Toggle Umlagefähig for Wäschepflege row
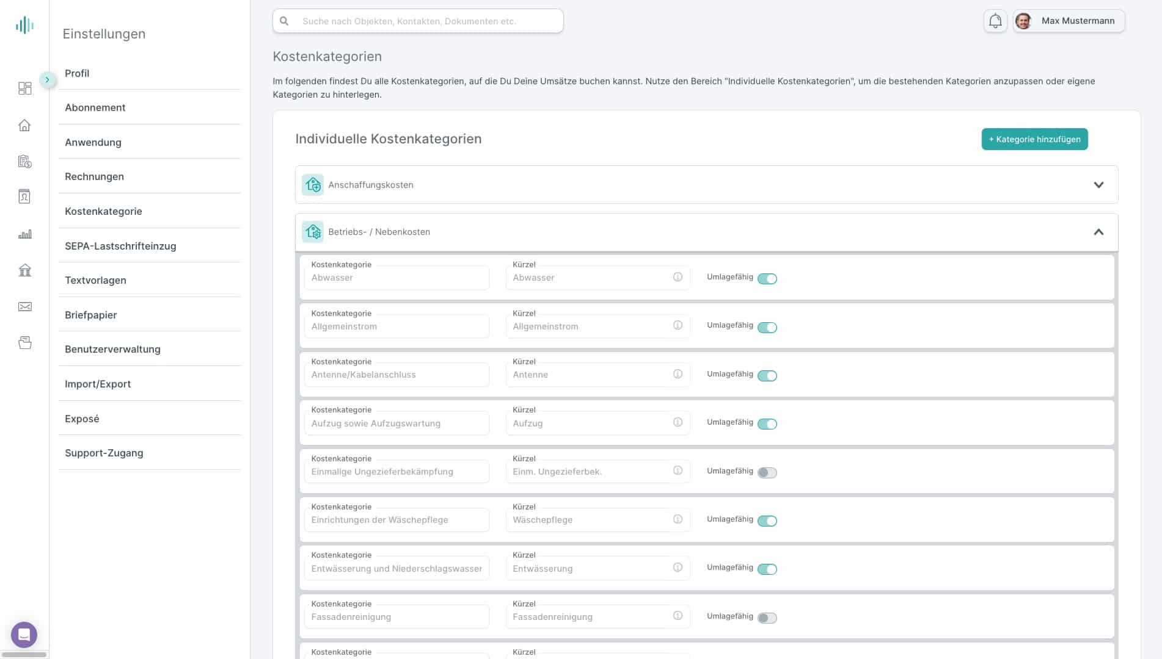The width and height of the screenshot is (1162, 659). pyautogui.click(x=767, y=521)
